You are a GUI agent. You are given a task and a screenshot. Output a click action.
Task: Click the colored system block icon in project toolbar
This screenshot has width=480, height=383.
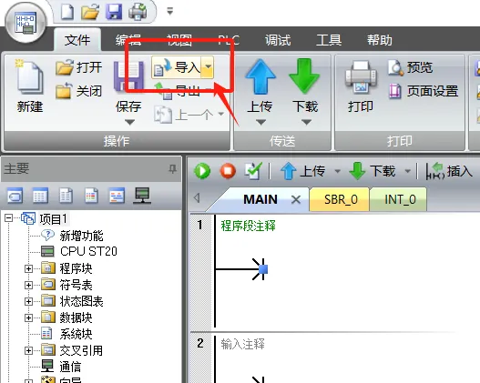(x=91, y=195)
